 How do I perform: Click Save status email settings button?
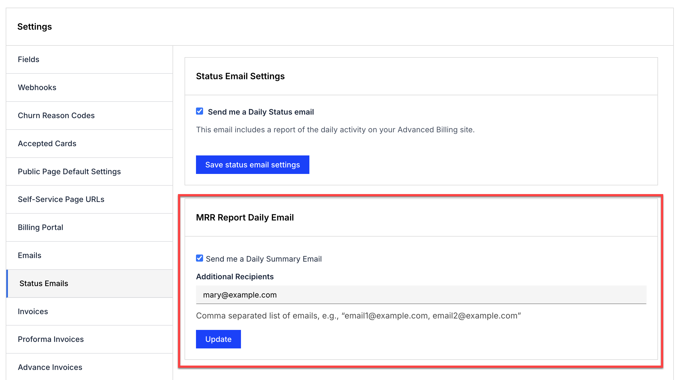click(x=252, y=165)
